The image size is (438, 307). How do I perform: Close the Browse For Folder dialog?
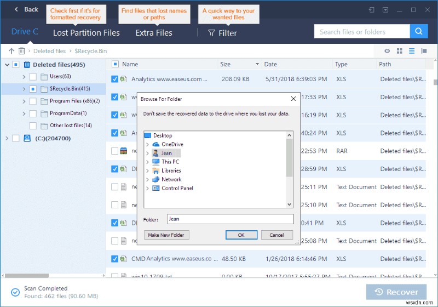tap(293, 99)
